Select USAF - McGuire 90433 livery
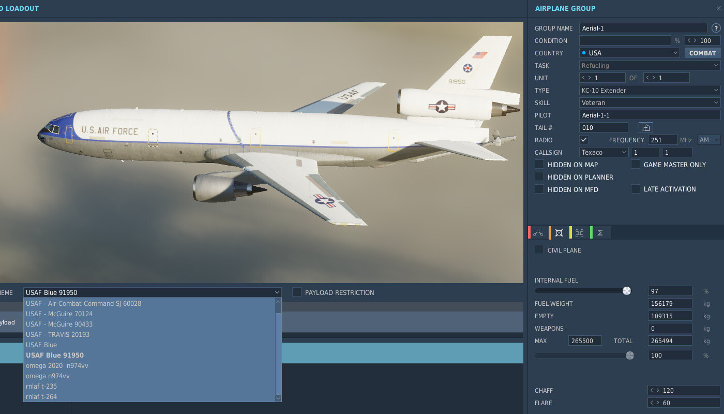 point(149,324)
